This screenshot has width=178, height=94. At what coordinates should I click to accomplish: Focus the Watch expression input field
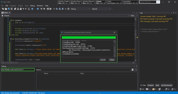point(86,70)
